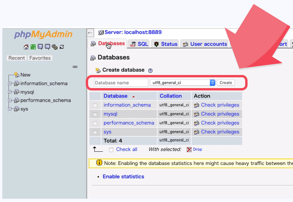Screen dimensions: 293x202
Task: Tick the mysql row checkbox
Action: pos(95,114)
